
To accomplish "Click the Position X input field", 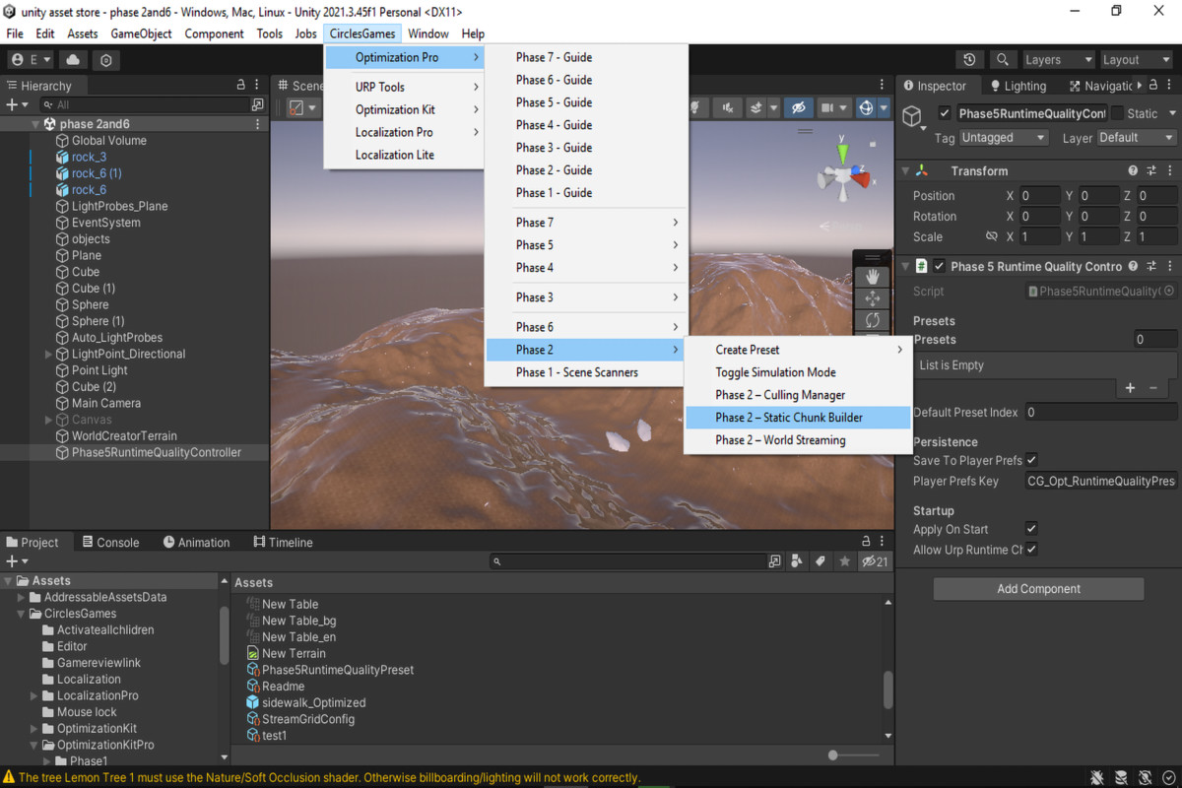I will coord(1039,196).
